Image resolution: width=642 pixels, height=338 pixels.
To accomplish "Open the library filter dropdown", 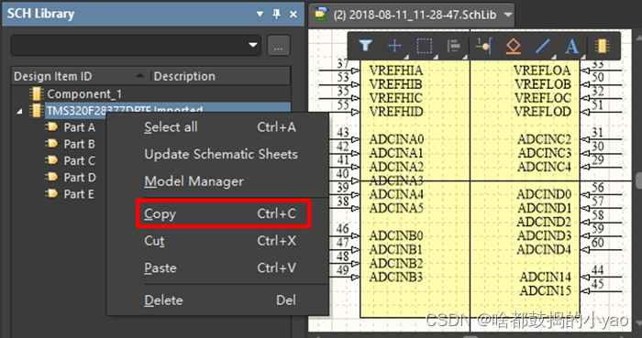I will (253, 45).
